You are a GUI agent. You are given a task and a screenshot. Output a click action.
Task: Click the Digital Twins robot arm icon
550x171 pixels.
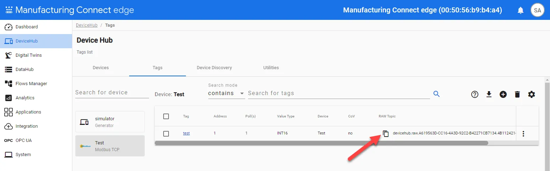coord(9,55)
